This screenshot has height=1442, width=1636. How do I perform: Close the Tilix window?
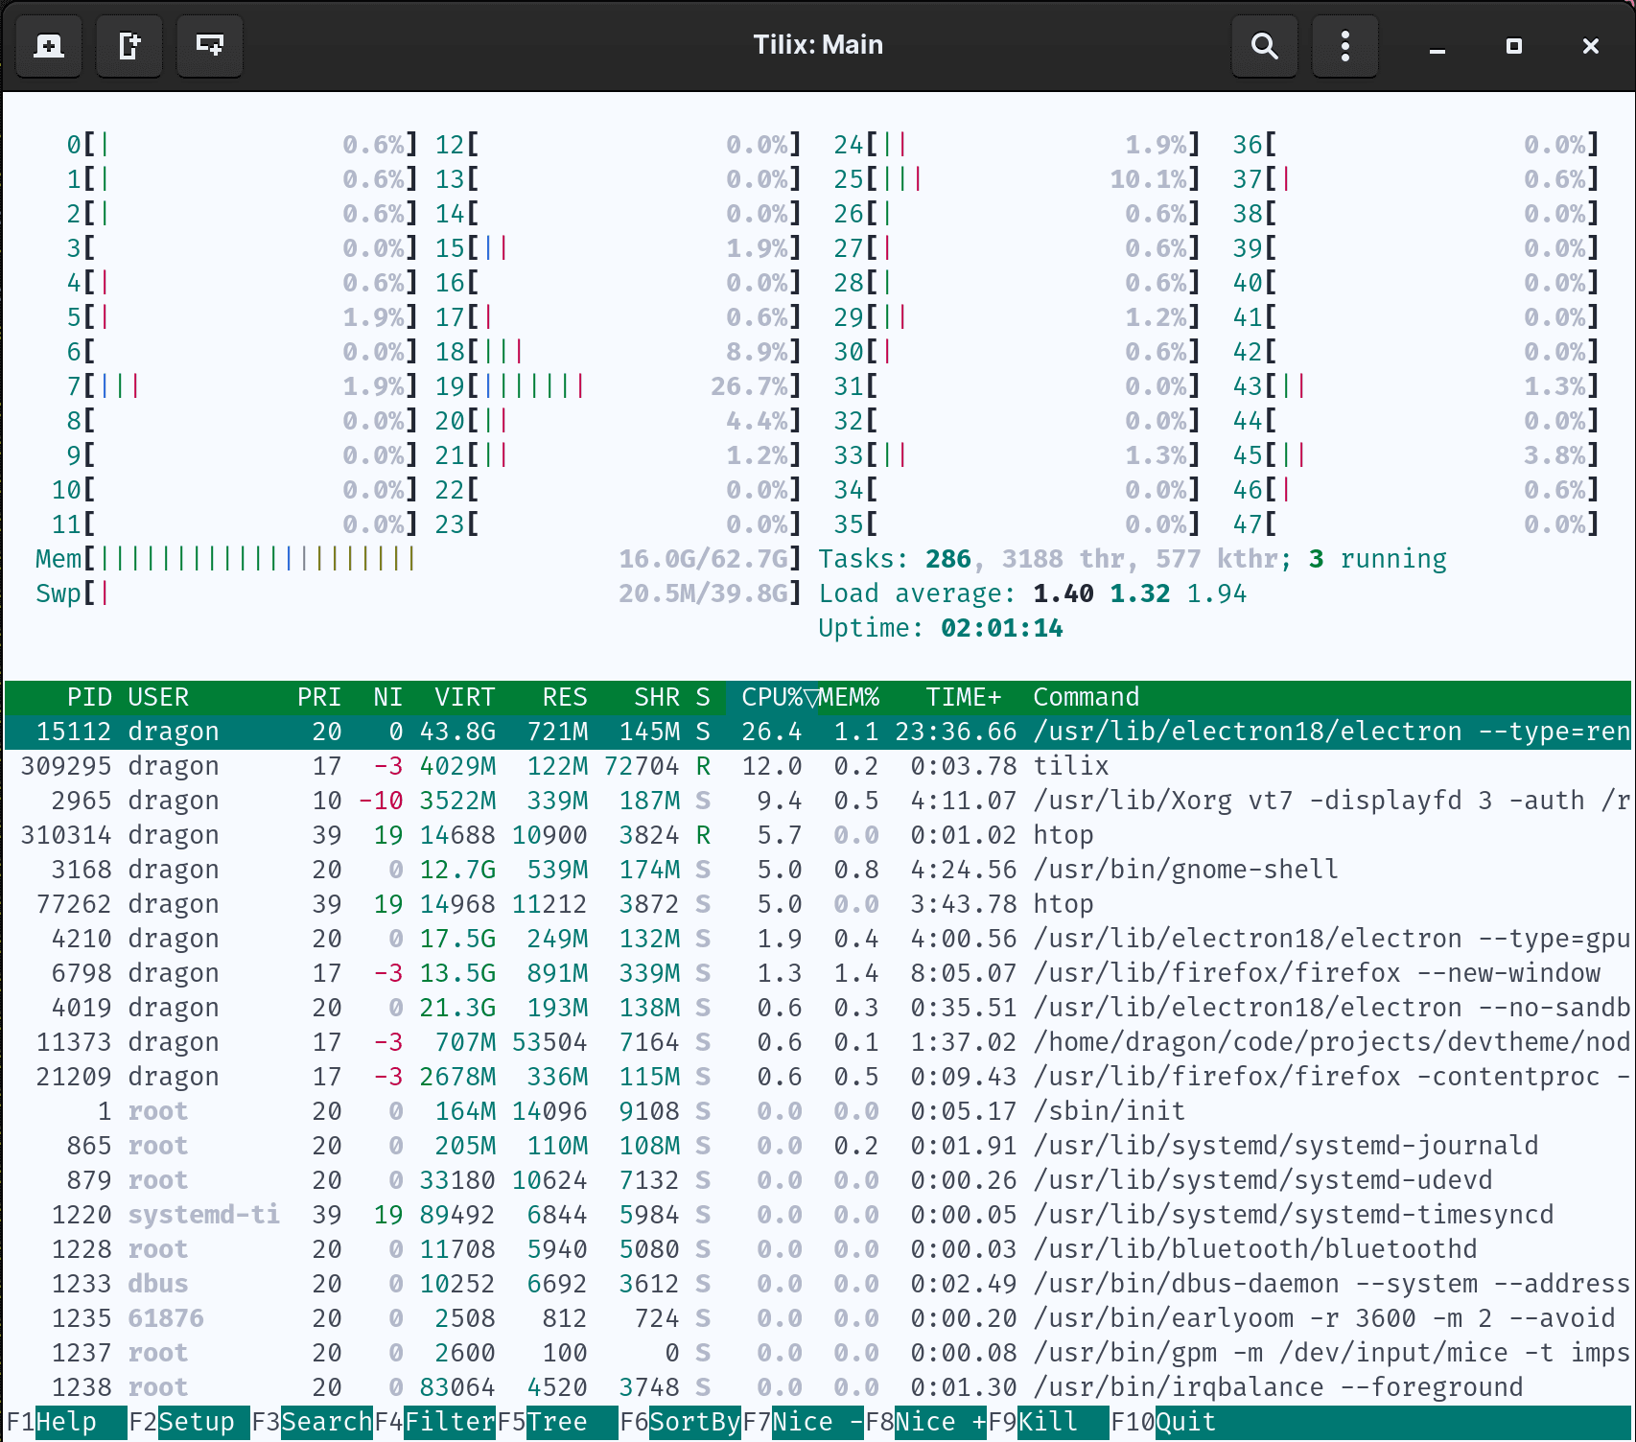click(x=1591, y=46)
